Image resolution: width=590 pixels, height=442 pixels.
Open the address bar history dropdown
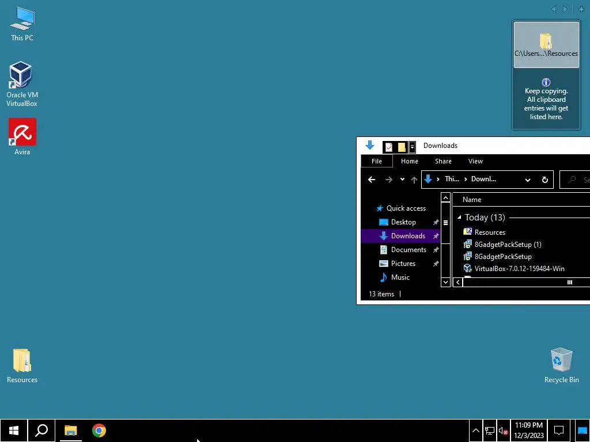pyautogui.click(x=528, y=180)
